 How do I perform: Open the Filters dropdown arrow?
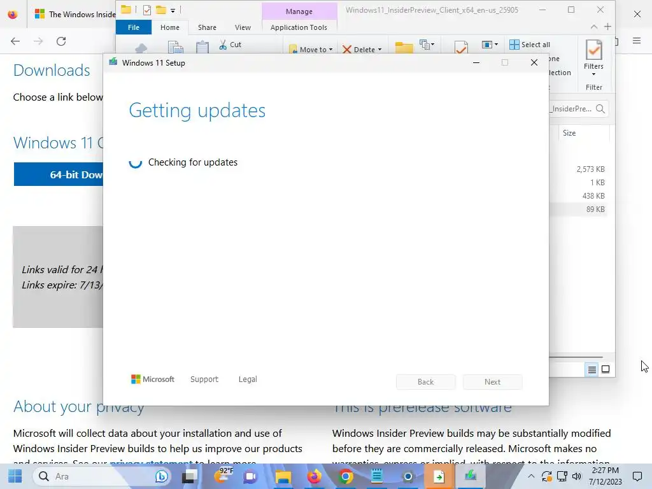pyautogui.click(x=594, y=74)
